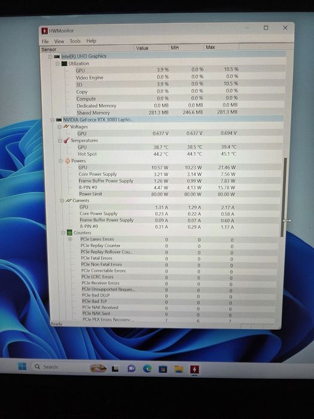This screenshot has width=314, height=419.
Task: Maximize the HWMonitor window
Action: point(266,28)
